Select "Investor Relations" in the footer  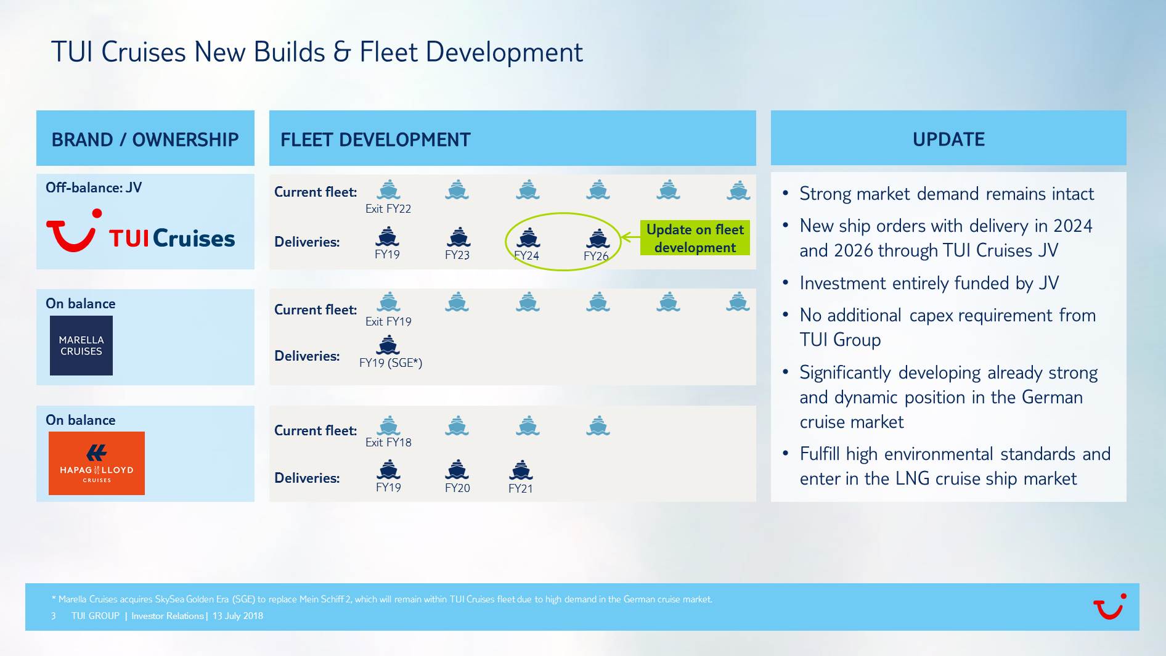pyautogui.click(x=168, y=616)
